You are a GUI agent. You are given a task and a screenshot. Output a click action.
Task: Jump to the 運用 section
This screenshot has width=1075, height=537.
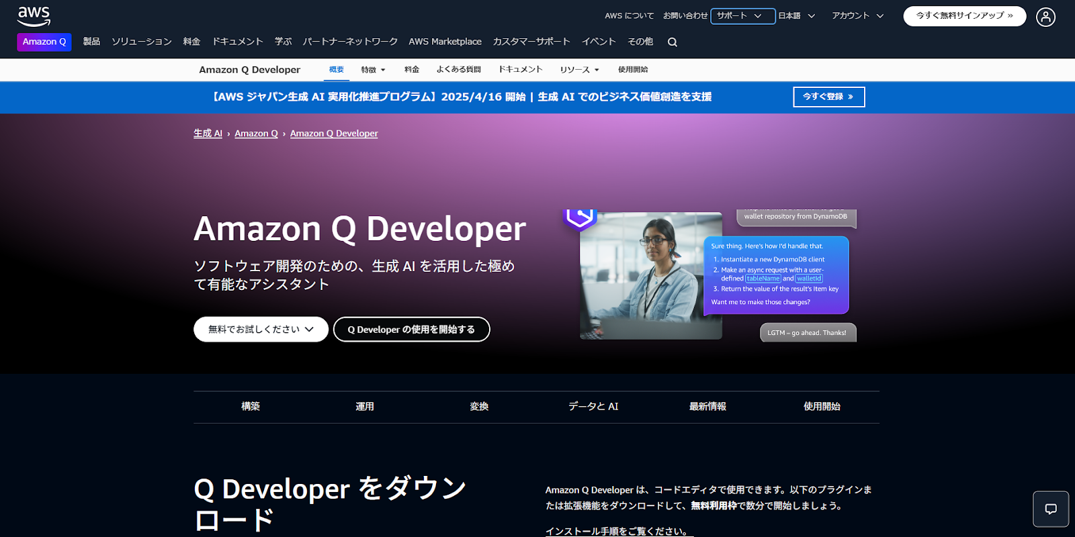tap(365, 407)
